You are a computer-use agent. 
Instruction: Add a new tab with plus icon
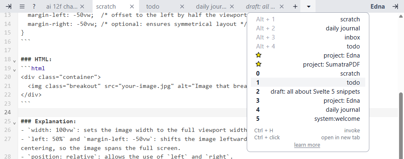coord(295,7)
